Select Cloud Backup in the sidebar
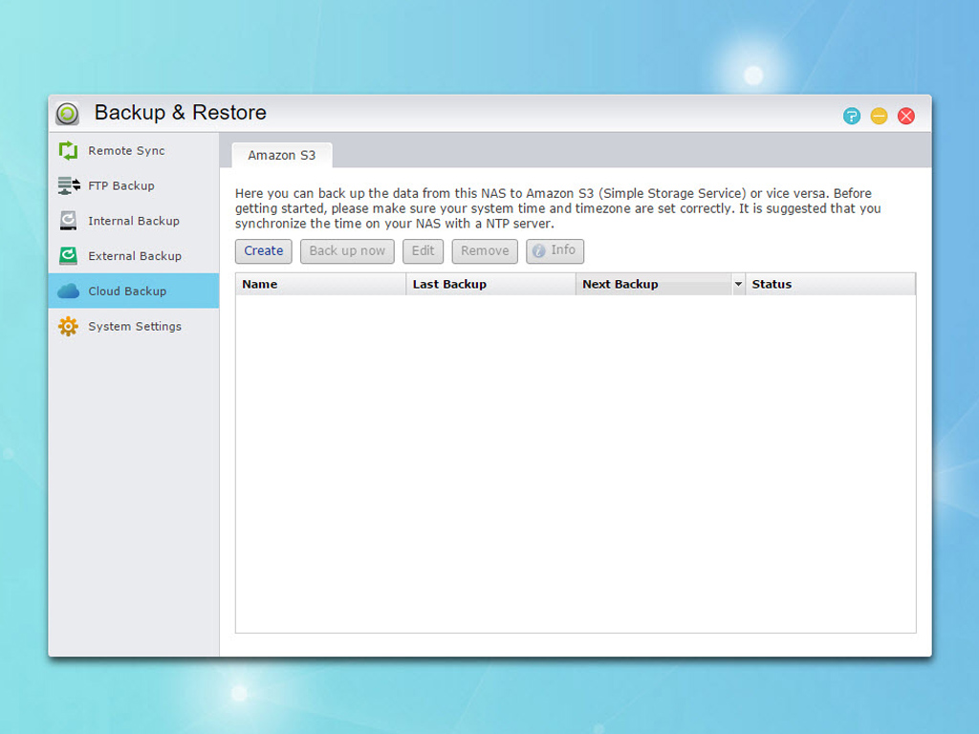Image resolution: width=979 pixels, height=734 pixels. [x=134, y=291]
